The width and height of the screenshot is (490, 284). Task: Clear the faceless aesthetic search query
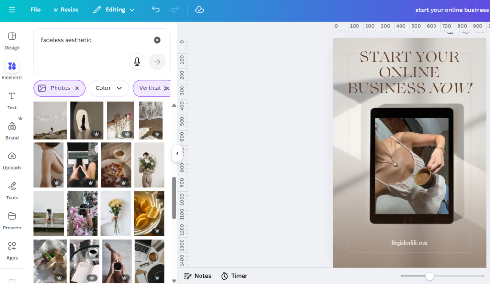click(157, 40)
